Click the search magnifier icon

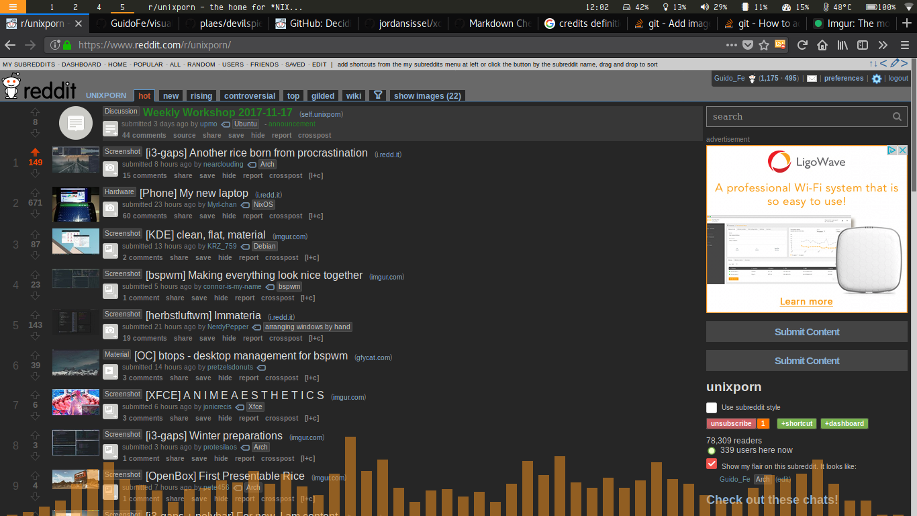click(x=897, y=117)
